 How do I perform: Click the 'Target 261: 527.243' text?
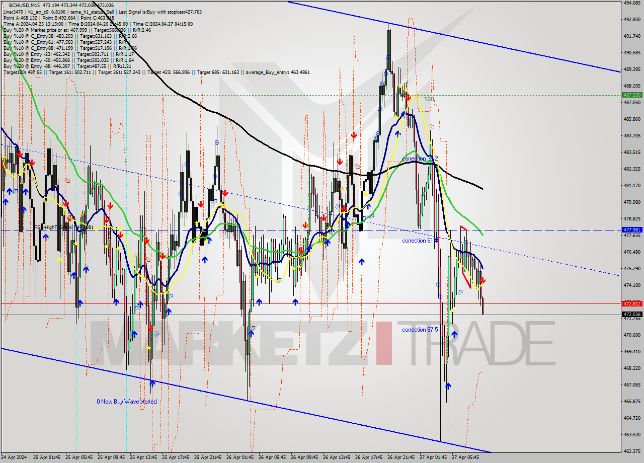tap(120, 72)
